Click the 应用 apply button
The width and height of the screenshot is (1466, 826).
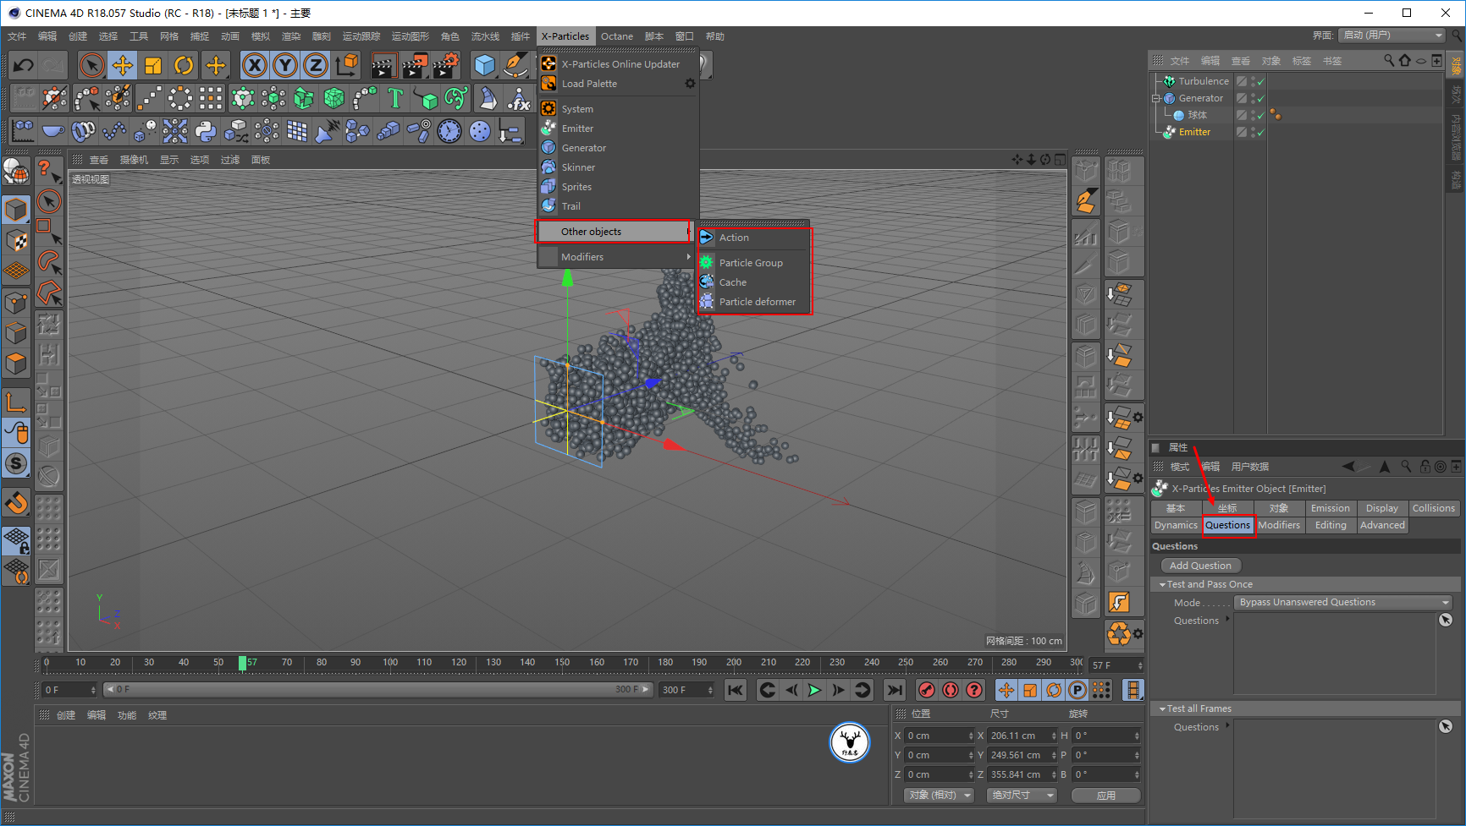tap(1106, 796)
